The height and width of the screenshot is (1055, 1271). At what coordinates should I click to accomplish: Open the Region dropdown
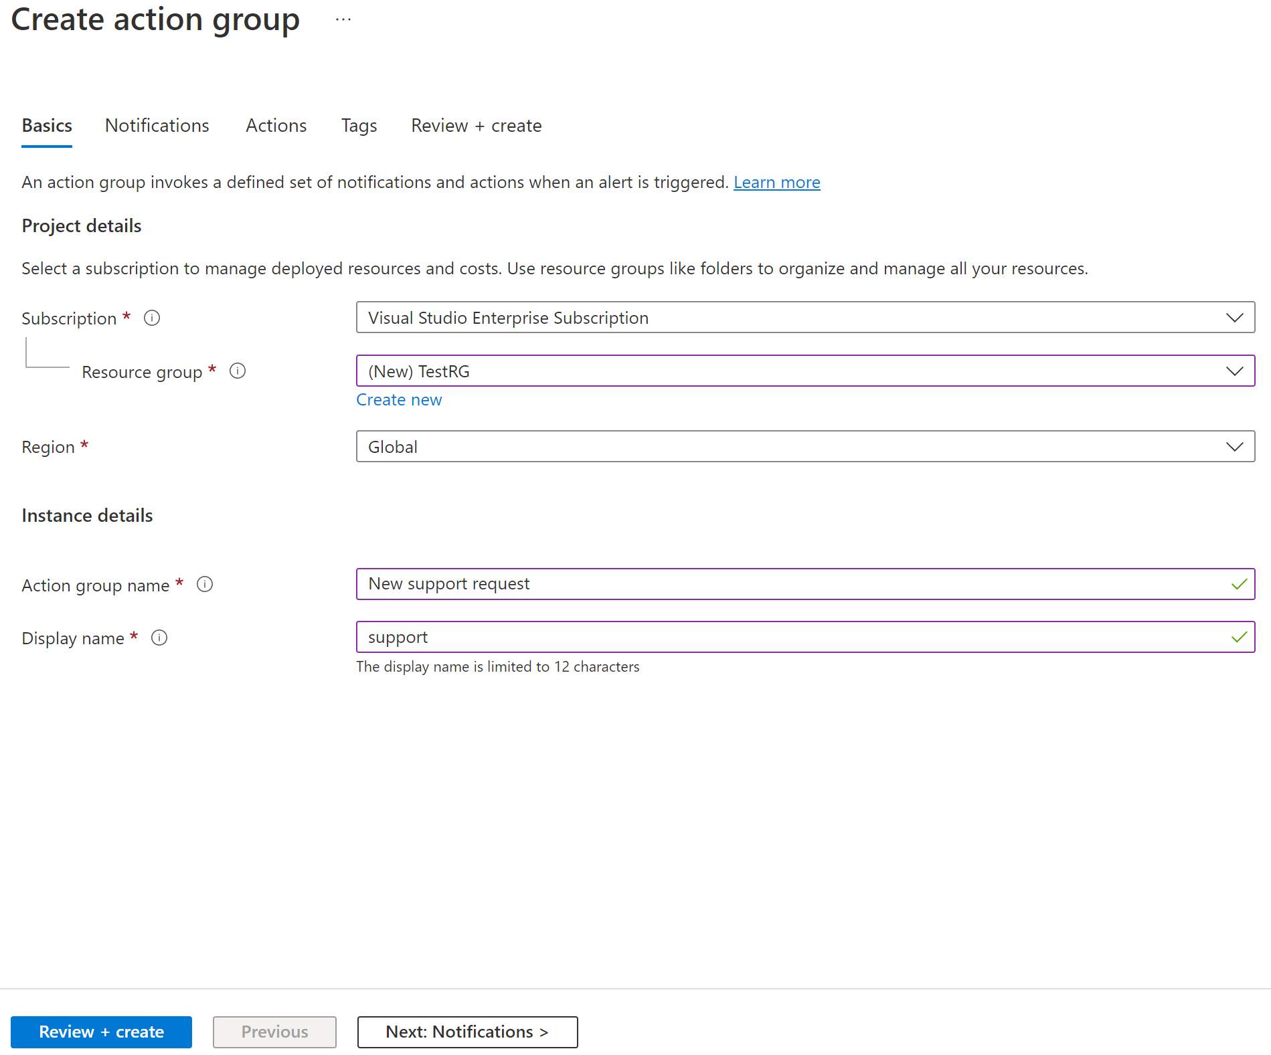pyautogui.click(x=1234, y=446)
